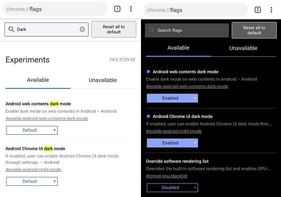
Task: Open tab switcher showing 2 tabs in dark window
Action: coord(258,10)
